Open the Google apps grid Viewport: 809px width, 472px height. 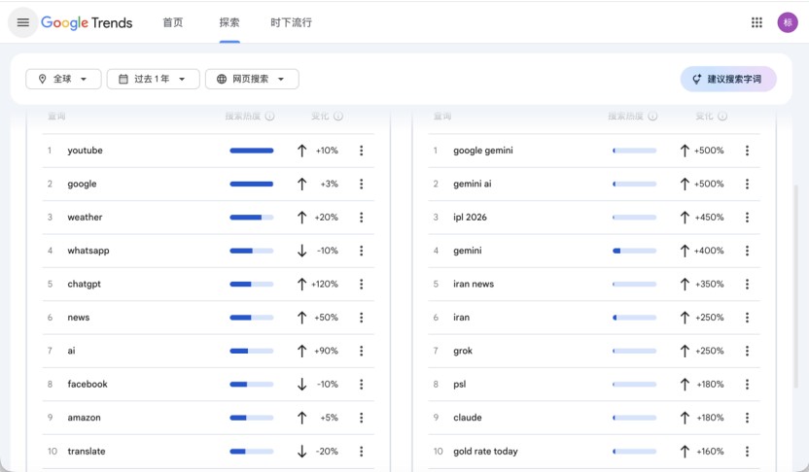pos(756,22)
